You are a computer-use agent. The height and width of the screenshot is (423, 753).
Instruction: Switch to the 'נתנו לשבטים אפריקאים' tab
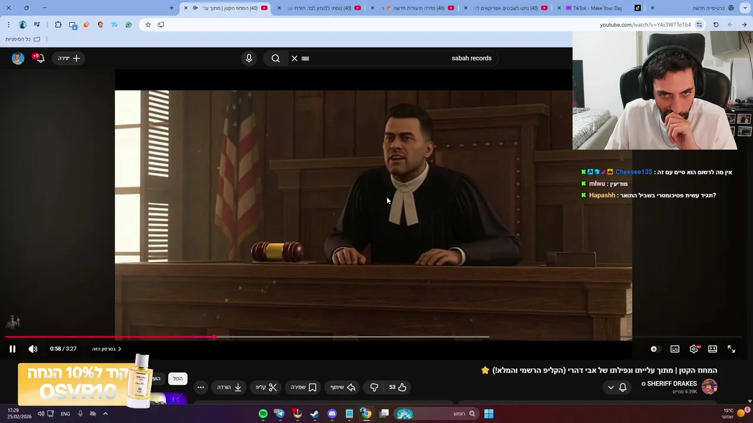506,8
